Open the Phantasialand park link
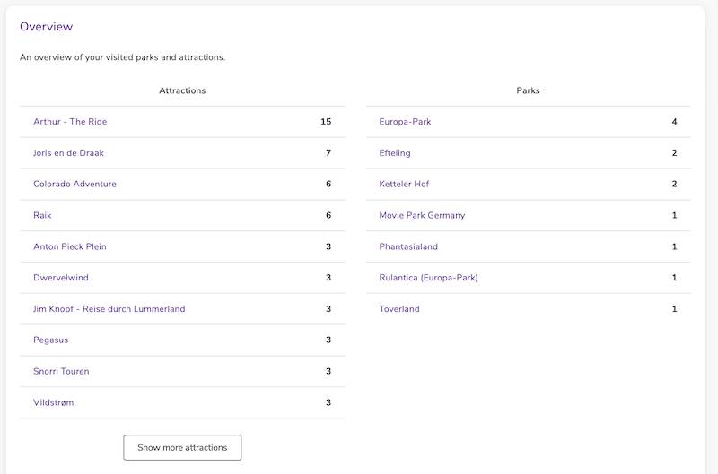Viewport: 718px width, 474px height. pyautogui.click(x=408, y=246)
